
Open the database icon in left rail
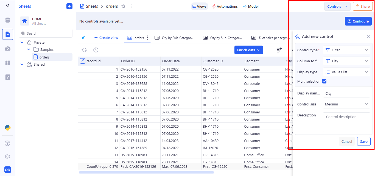tap(8, 20)
